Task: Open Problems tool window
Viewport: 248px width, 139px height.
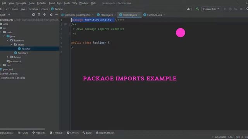Action: click(39, 133)
